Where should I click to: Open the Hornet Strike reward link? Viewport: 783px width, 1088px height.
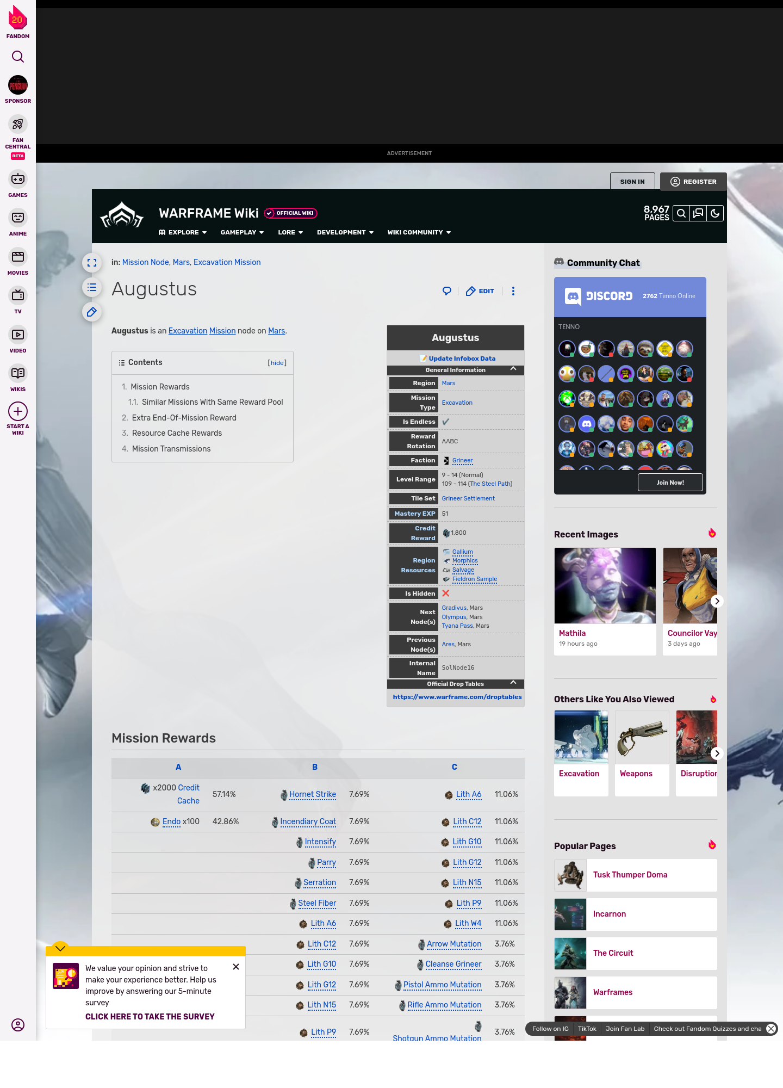coord(313,794)
